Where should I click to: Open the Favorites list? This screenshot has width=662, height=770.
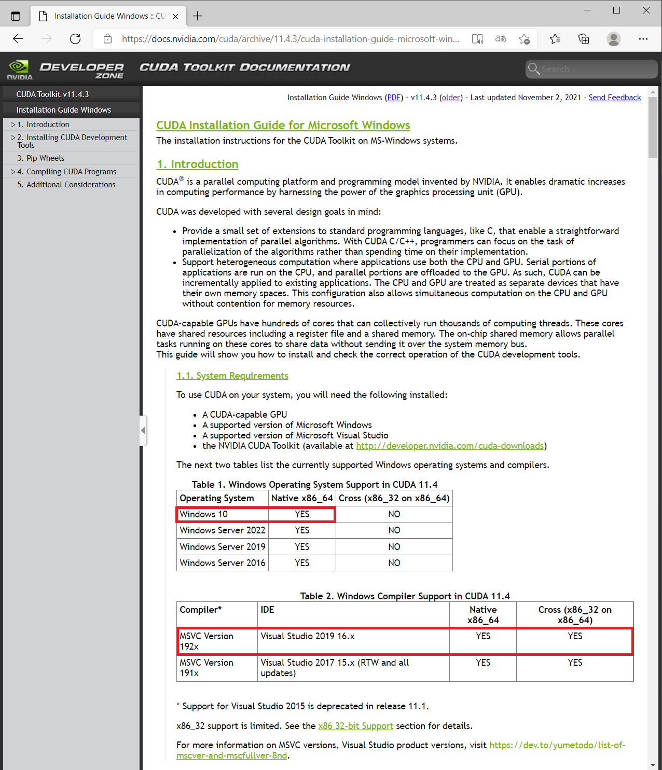(555, 39)
